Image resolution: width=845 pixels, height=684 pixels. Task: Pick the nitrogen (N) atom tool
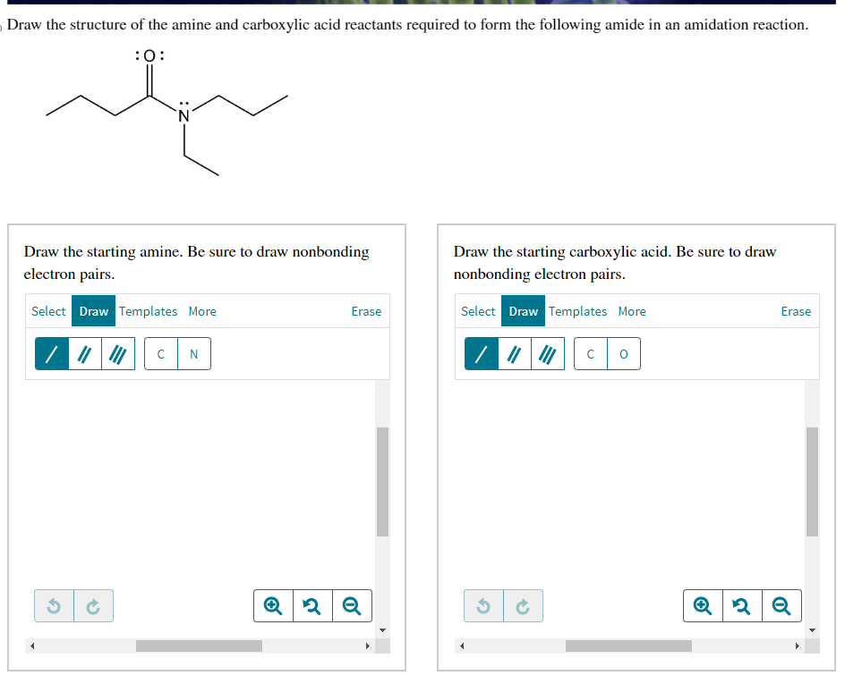(193, 353)
